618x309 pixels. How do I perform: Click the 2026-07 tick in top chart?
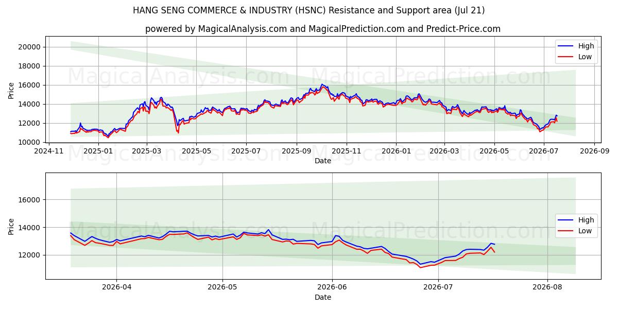pos(544,151)
